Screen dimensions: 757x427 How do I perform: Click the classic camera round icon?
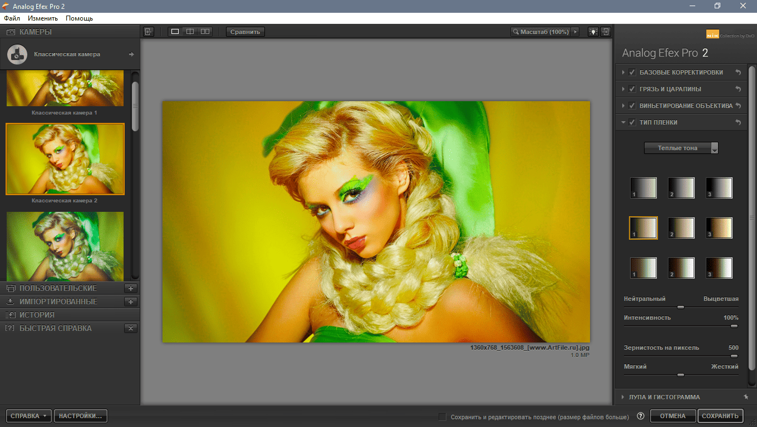tap(18, 54)
